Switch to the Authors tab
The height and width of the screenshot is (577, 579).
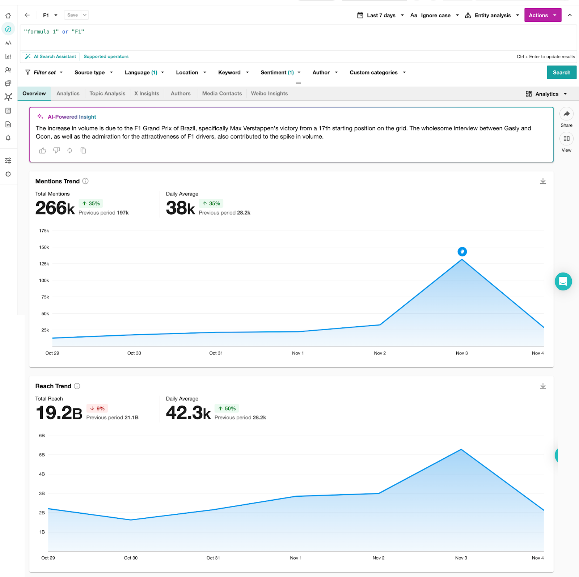181,93
